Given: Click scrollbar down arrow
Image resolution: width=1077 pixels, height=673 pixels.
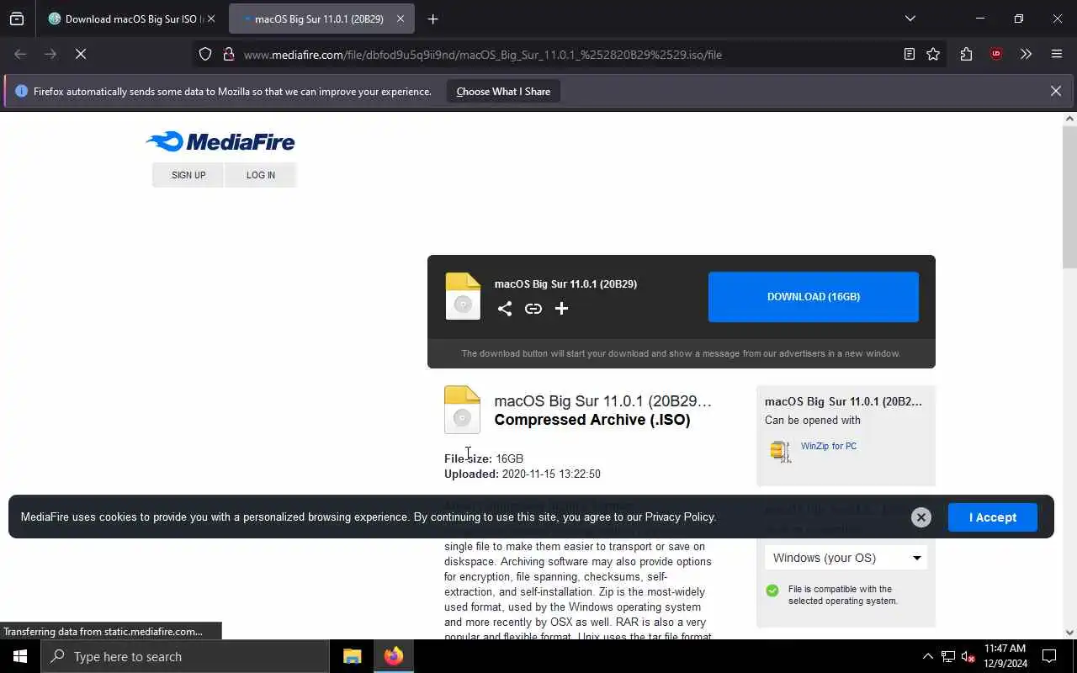Looking at the screenshot, I should point(1069,633).
